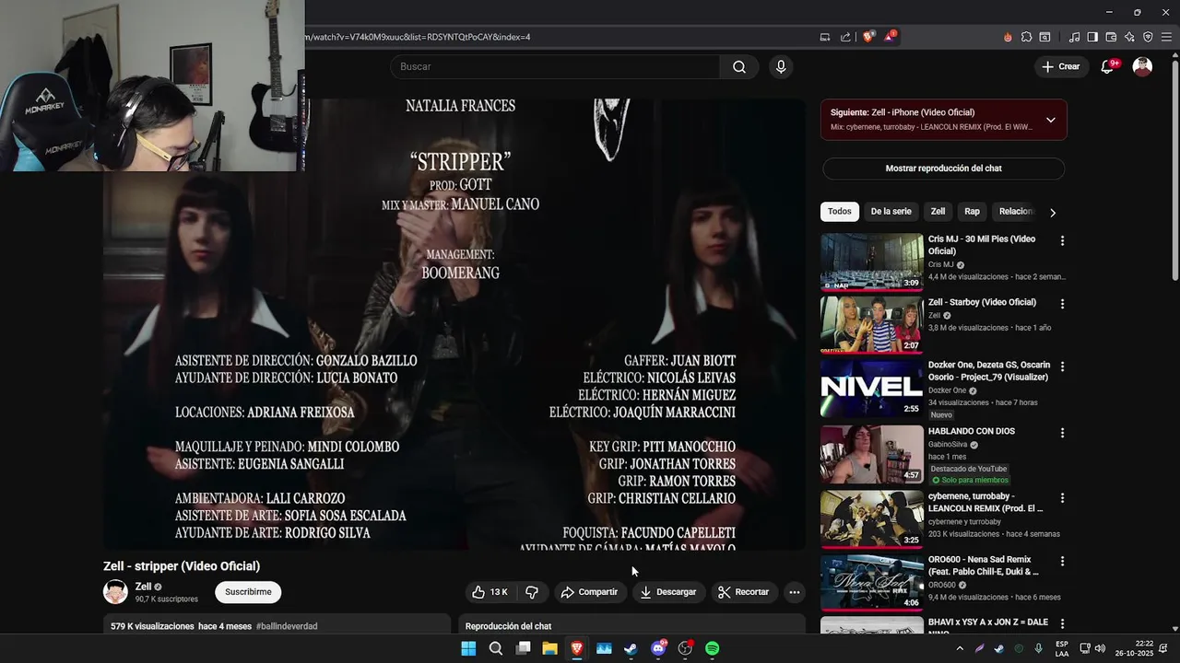This screenshot has width=1180, height=663.
Task: Click the Recortar button
Action: (743, 592)
